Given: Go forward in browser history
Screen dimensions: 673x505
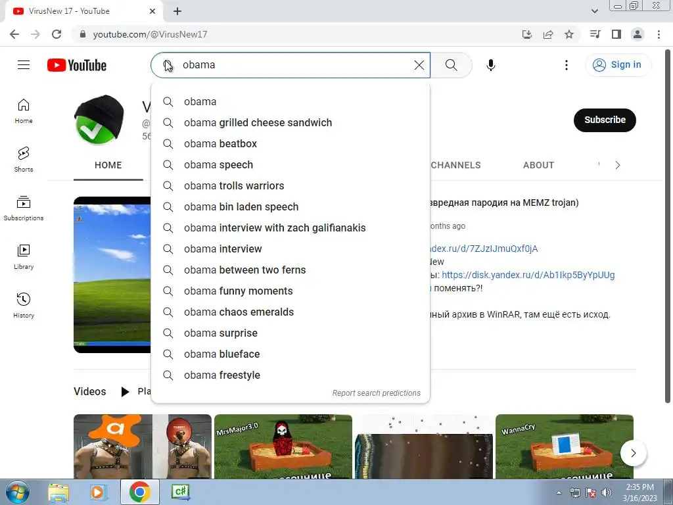Looking at the screenshot, I should point(35,34).
